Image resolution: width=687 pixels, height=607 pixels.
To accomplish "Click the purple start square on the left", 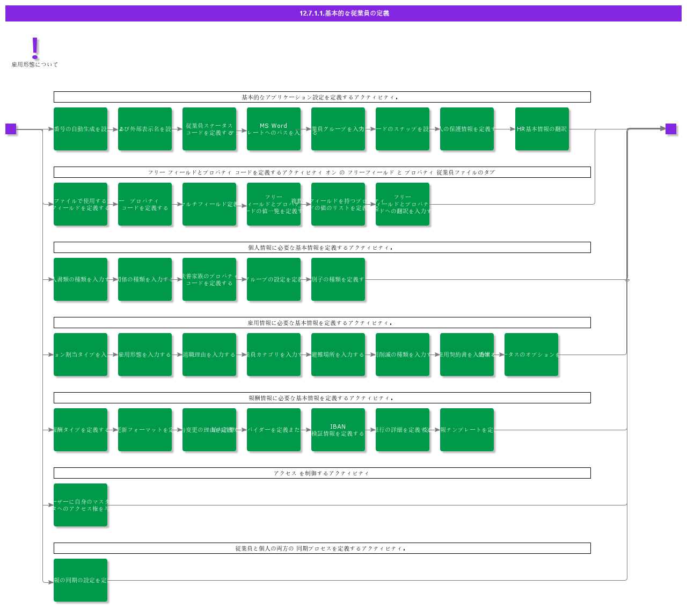I will pos(11,129).
